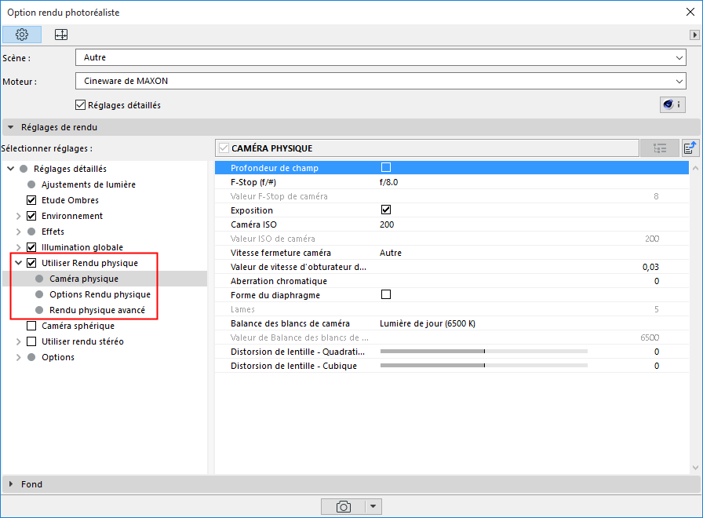
Task: Close the Option rendu photoréaliste dialog
Action: pyautogui.click(x=690, y=12)
